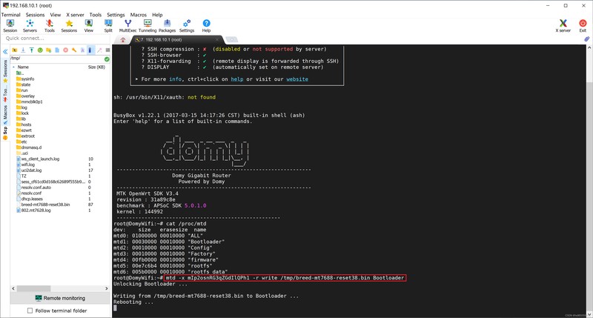Collapse the sidebar with double chevron icon
This screenshot has width=593, height=318.
(5, 51)
